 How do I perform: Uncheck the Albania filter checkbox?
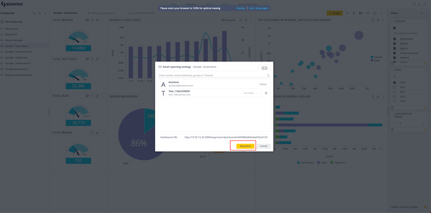point(394,44)
